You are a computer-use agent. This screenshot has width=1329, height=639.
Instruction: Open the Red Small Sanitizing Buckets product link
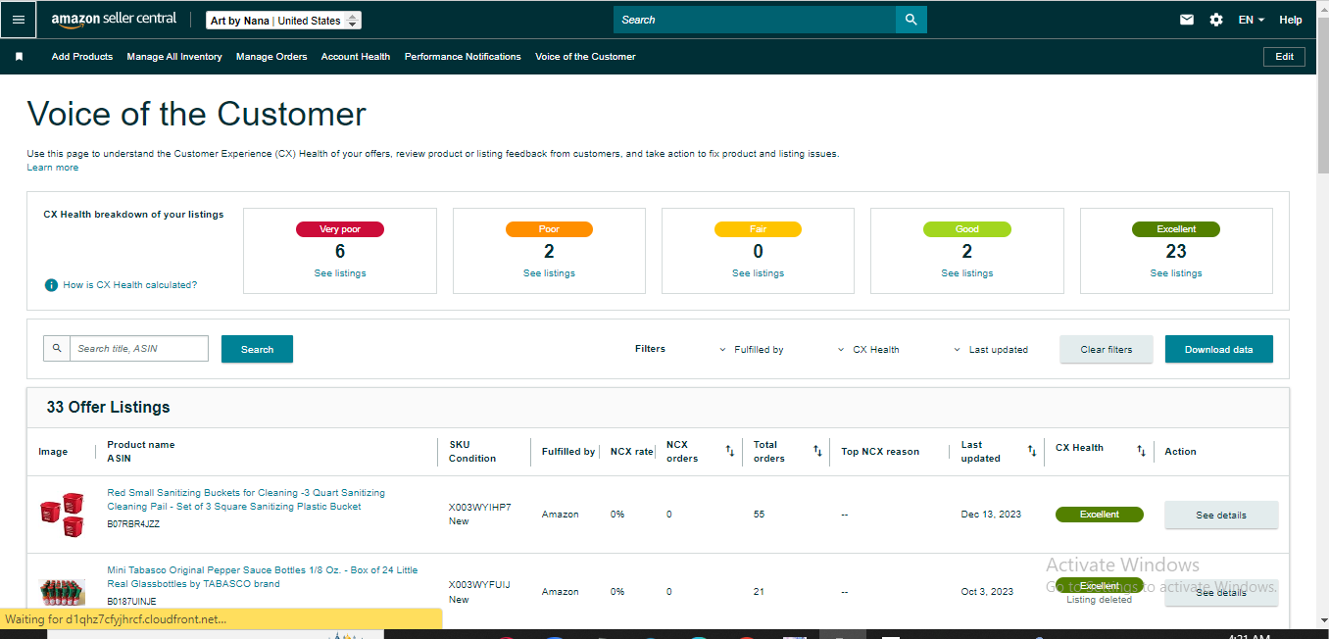click(246, 500)
